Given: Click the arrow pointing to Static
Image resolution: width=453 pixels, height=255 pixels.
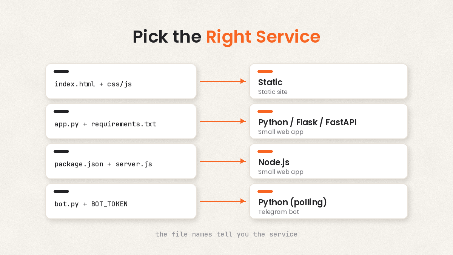Looking at the screenshot, I should click(223, 81).
